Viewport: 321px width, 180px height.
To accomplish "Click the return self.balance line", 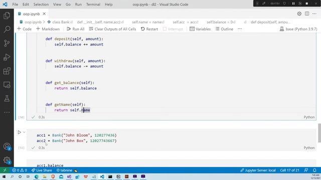I will pos(75,88).
